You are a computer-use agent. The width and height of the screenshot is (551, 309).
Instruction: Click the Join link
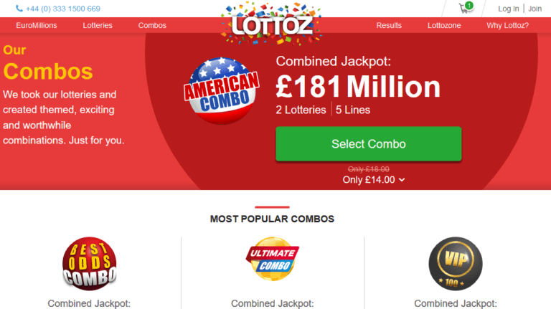pos(534,9)
